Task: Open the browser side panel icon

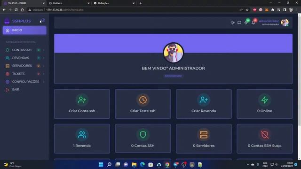Action: pyautogui.click(x=285, y=10)
